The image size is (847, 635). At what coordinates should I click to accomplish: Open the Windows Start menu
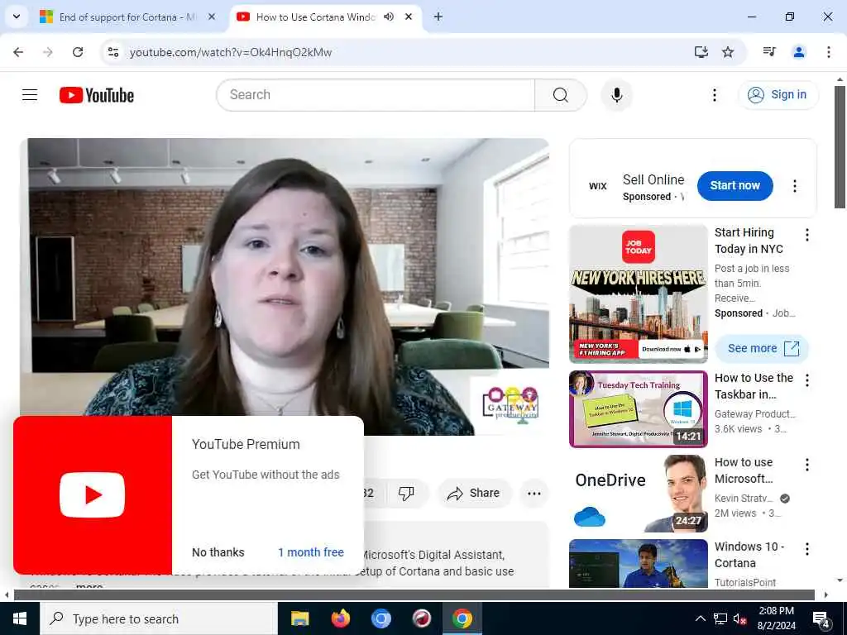(20, 618)
